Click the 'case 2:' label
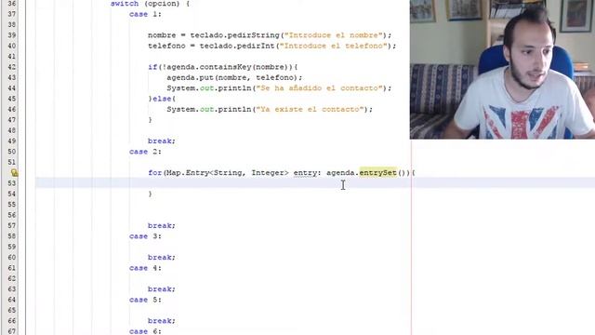 (145, 152)
